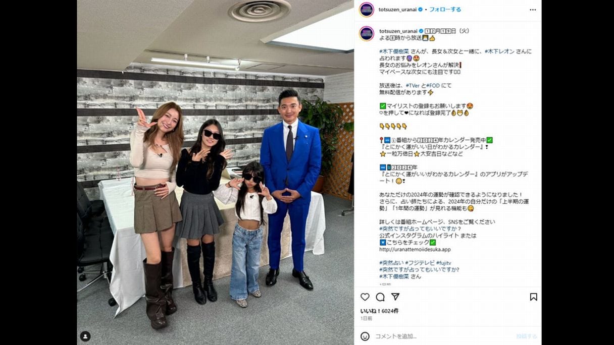Open #TVer hashtag link
This screenshot has height=345, width=614.
[x=413, y=86]
